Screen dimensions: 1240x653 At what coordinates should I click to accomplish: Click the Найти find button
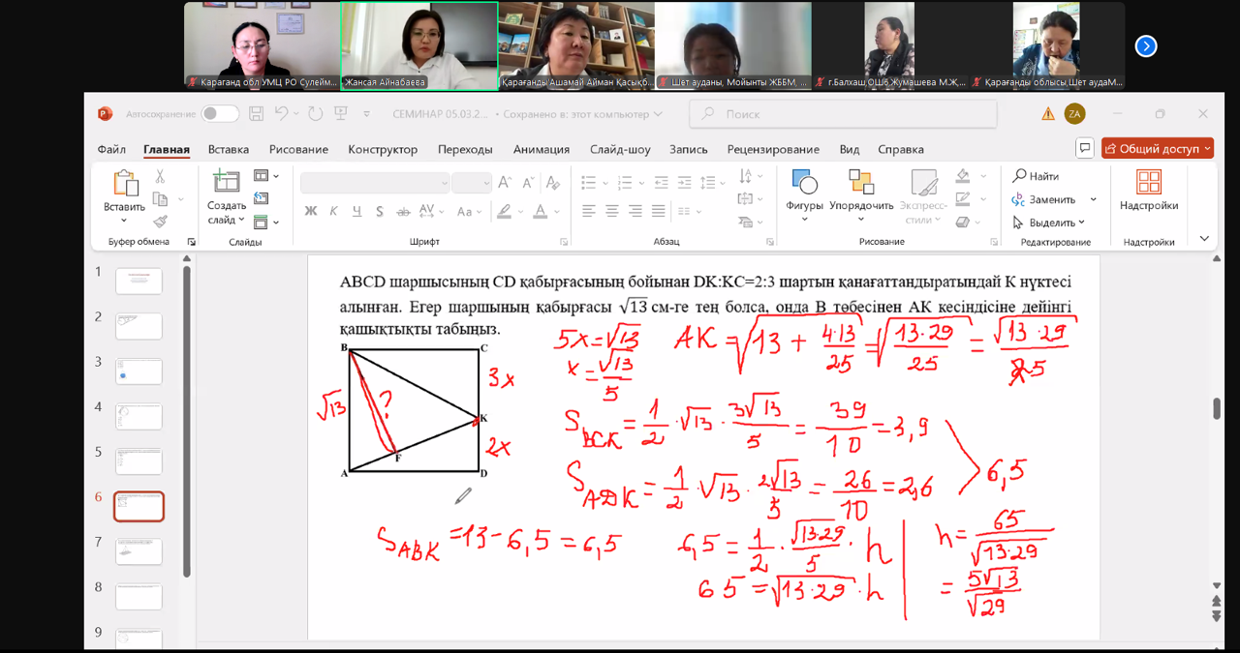coord(1036,176)
